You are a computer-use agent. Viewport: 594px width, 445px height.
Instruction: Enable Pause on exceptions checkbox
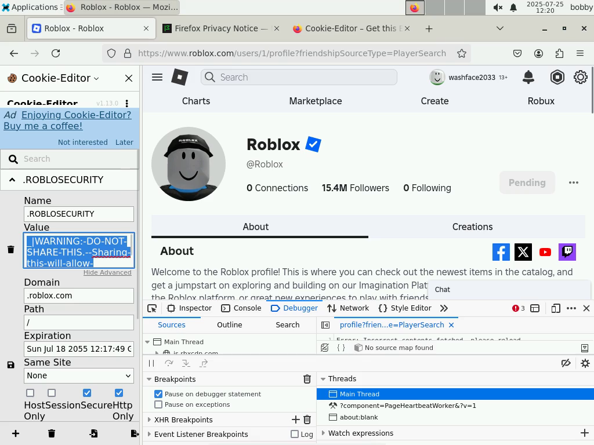tap(158, 404)
